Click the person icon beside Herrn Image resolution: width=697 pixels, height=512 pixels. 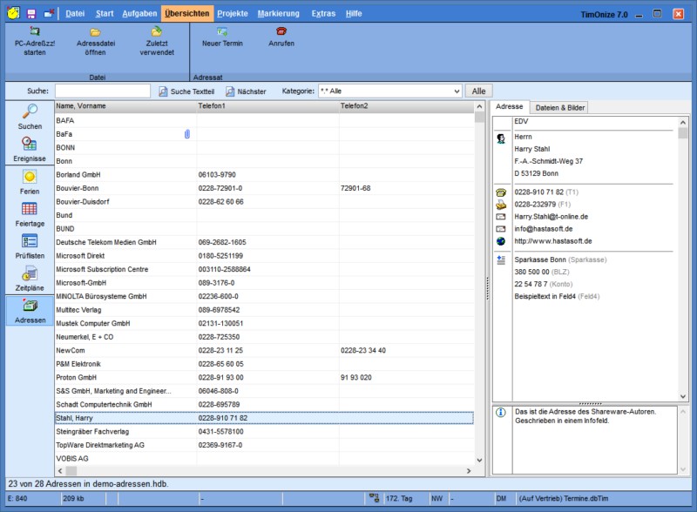pos(501,138)
